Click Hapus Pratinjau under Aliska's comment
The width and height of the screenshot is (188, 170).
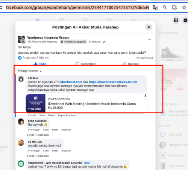tap(67, 115)
